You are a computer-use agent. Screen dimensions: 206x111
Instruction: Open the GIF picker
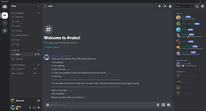(x=163, y=105)
